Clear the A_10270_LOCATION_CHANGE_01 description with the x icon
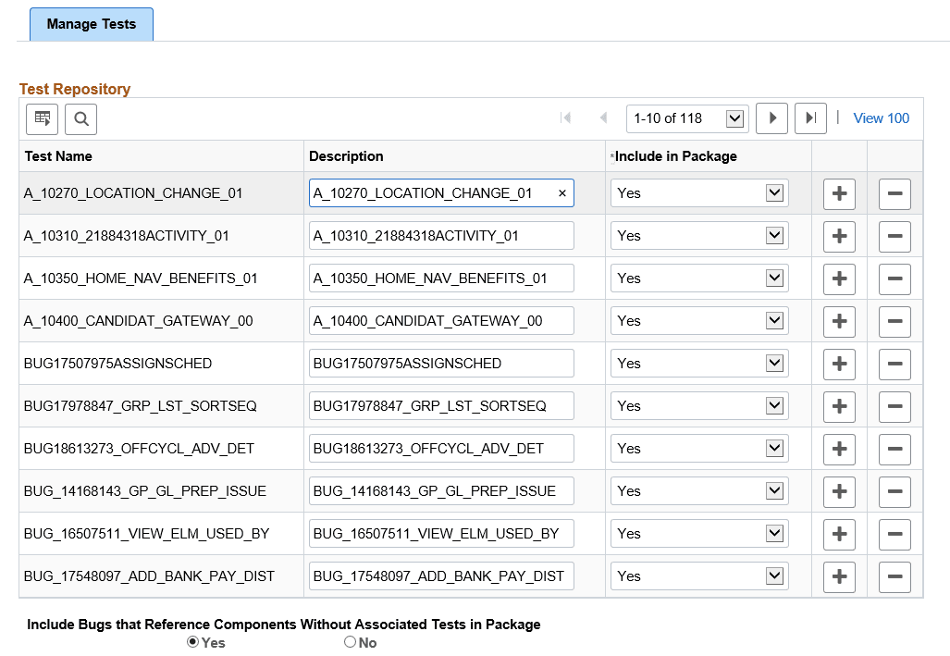The height and width of the screenshot is (656, 950). coord(561,192)
